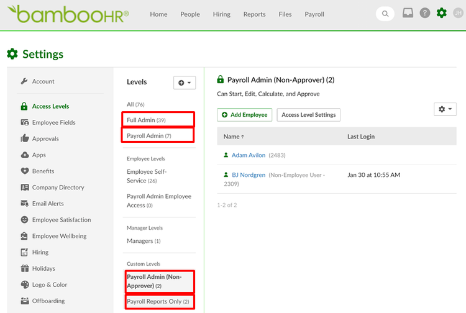
Task: Sort the table by Name column
Action: pos(234,137)
